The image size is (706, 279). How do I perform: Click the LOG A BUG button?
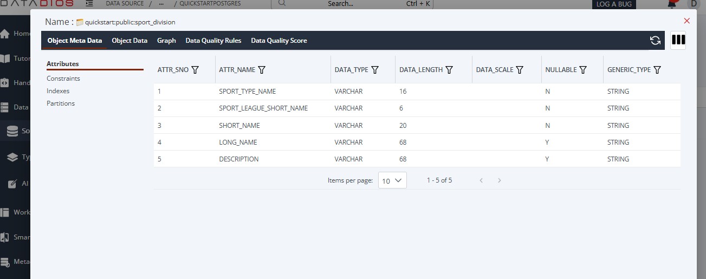pos(613,4)
